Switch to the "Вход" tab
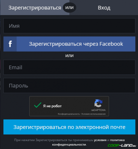This screenshot has width=138, height=149. tap(104, 8)
